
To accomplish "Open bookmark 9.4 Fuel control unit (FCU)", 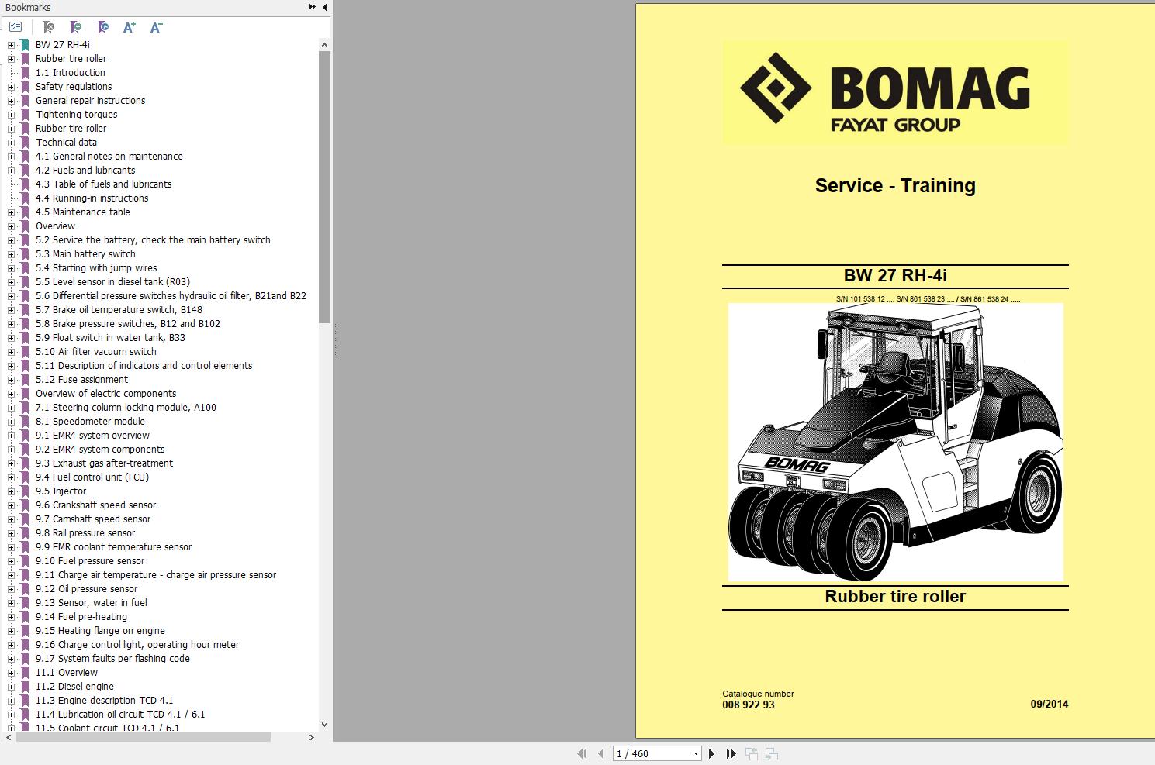I will point(92,477).
